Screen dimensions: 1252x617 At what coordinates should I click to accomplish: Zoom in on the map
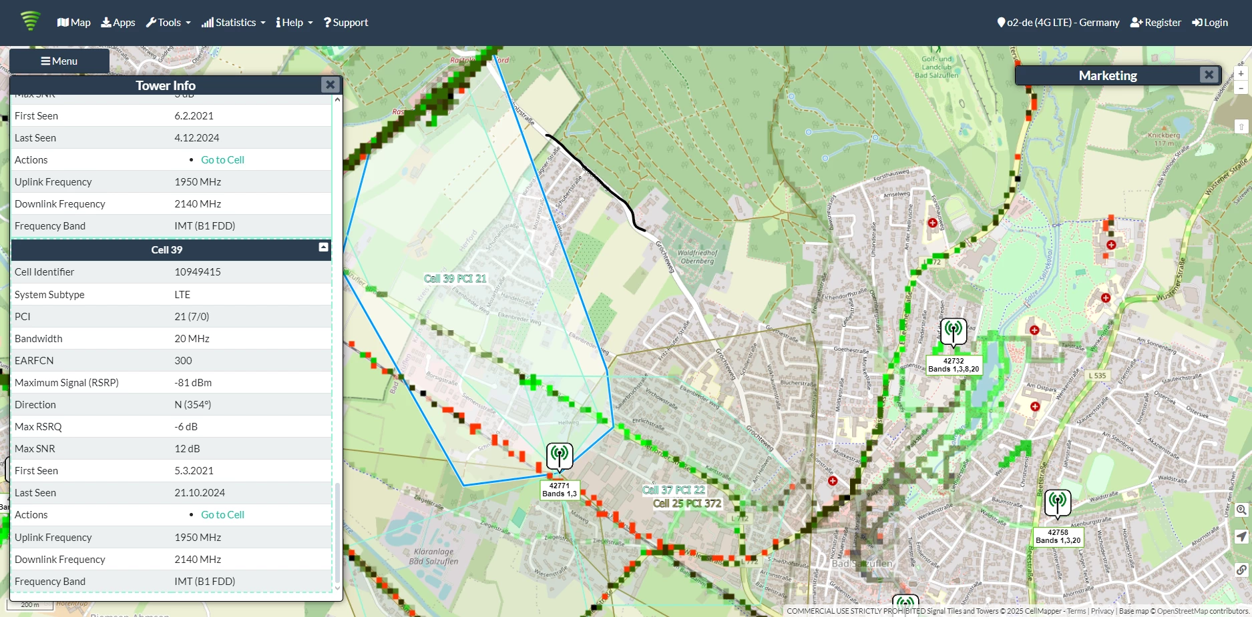pos(1241,74)
